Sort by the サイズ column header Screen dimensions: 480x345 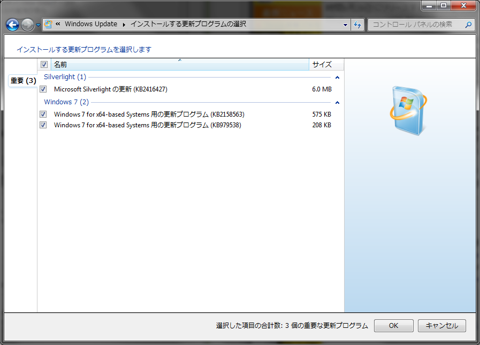326,64
